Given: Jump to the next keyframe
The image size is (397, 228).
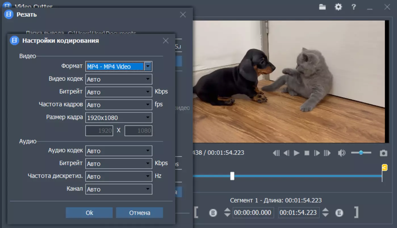Looking at the screenshot, I should pyautogui.click(x=327, y=153).
